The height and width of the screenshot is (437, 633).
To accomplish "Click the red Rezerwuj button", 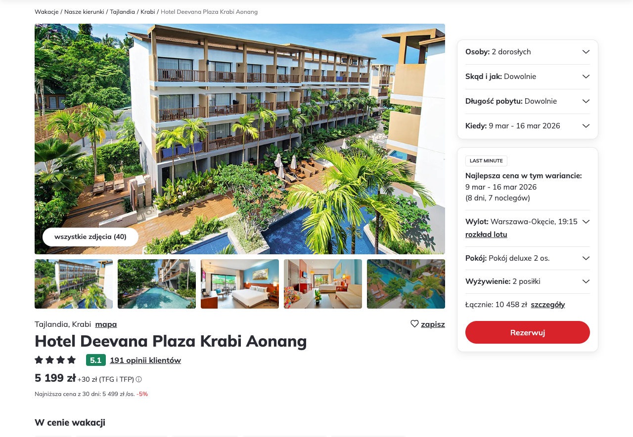I will [528, 332].
